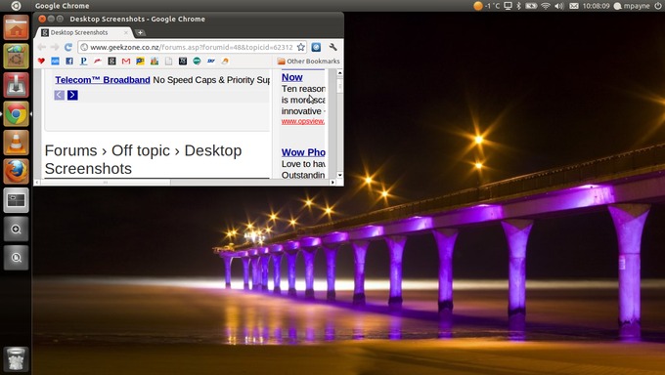The width and height of the screenshot is (665, 375).
Task: Open the mail messaging indicator
Action: click(x=574, y=6)
